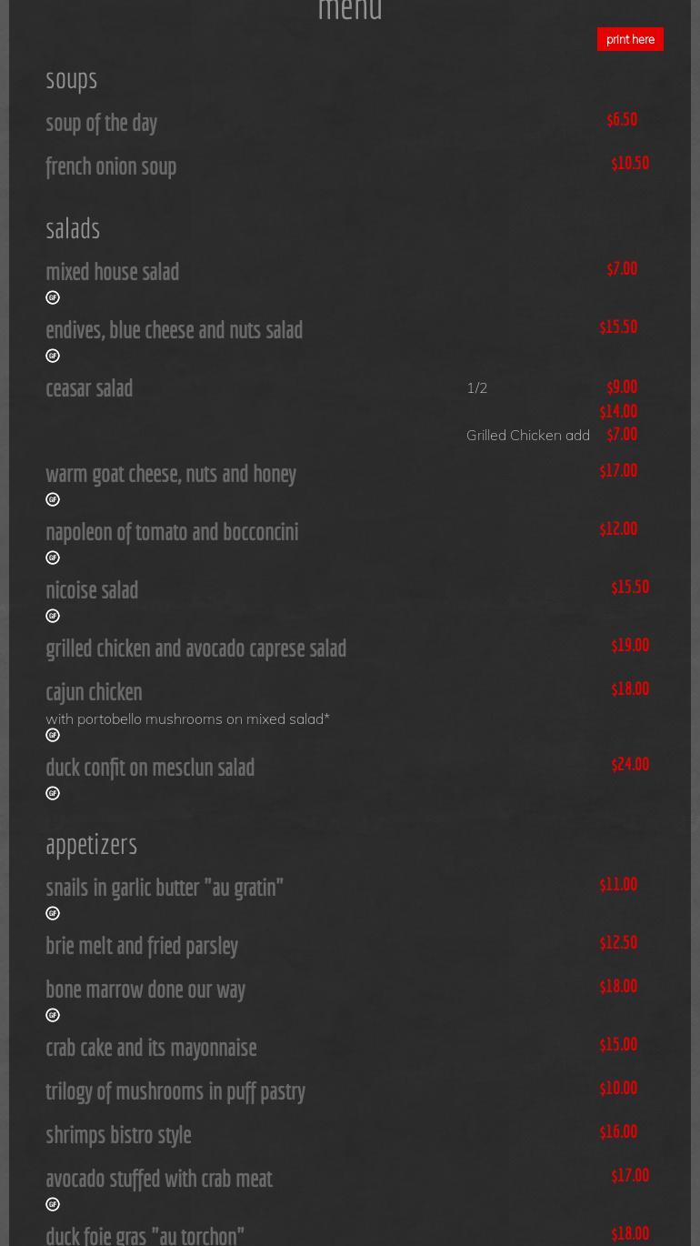Click gluten-free icon under endives blue cheese salad
The width and height of the screenshot is (700, 1246).
click(x=53, y=356)
